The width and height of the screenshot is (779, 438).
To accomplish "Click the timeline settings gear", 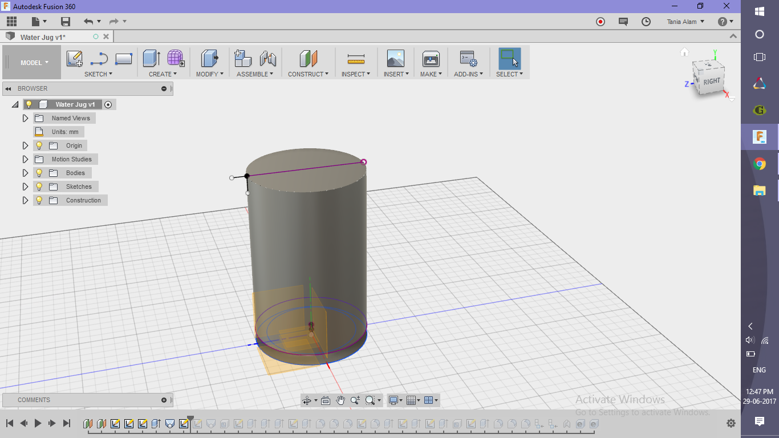I will click(731, 424).
